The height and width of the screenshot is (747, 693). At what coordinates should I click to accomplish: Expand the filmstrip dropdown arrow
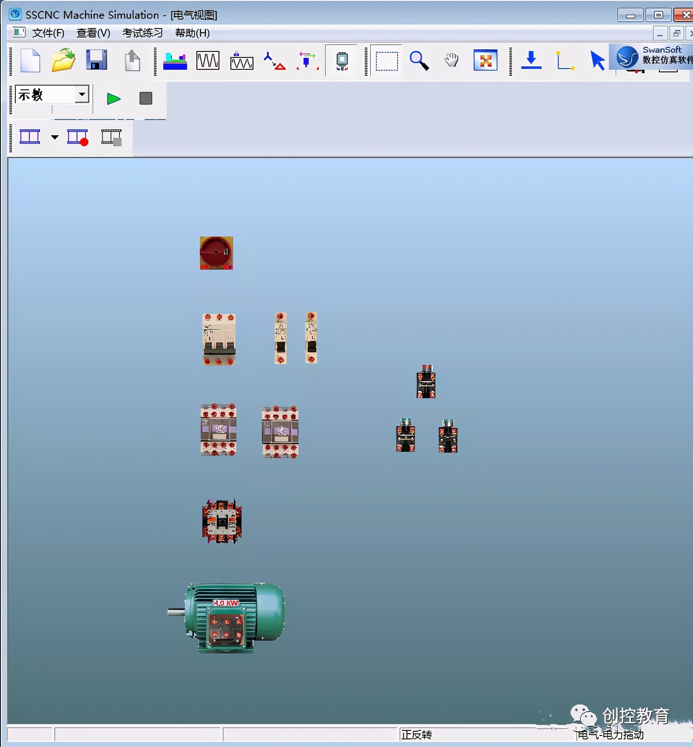point(55,137)
